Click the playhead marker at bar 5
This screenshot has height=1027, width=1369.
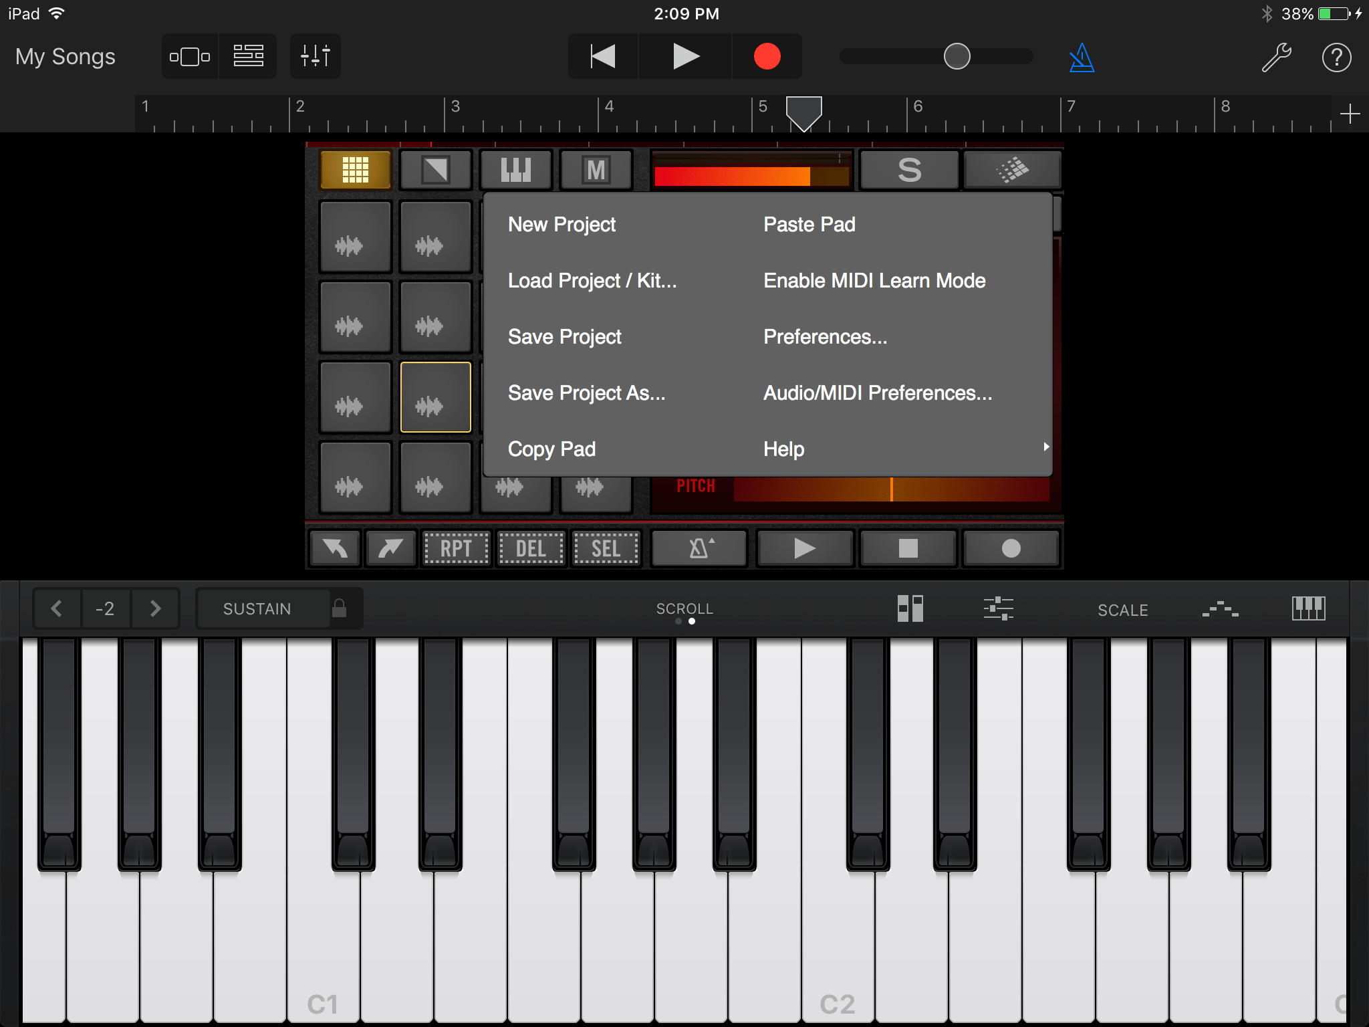[803, 115]
